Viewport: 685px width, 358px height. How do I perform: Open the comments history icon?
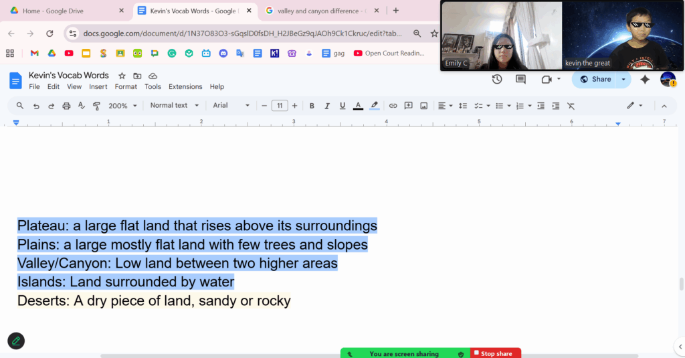tap(520, 79)
